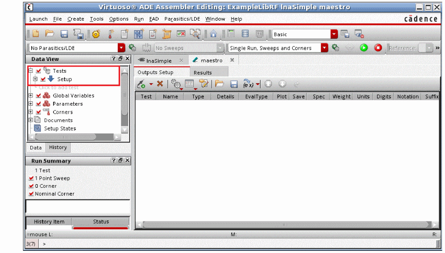The image size is (445, 253).
Task: Click the check-and-cross specification icon
Action: pos(181,34)
